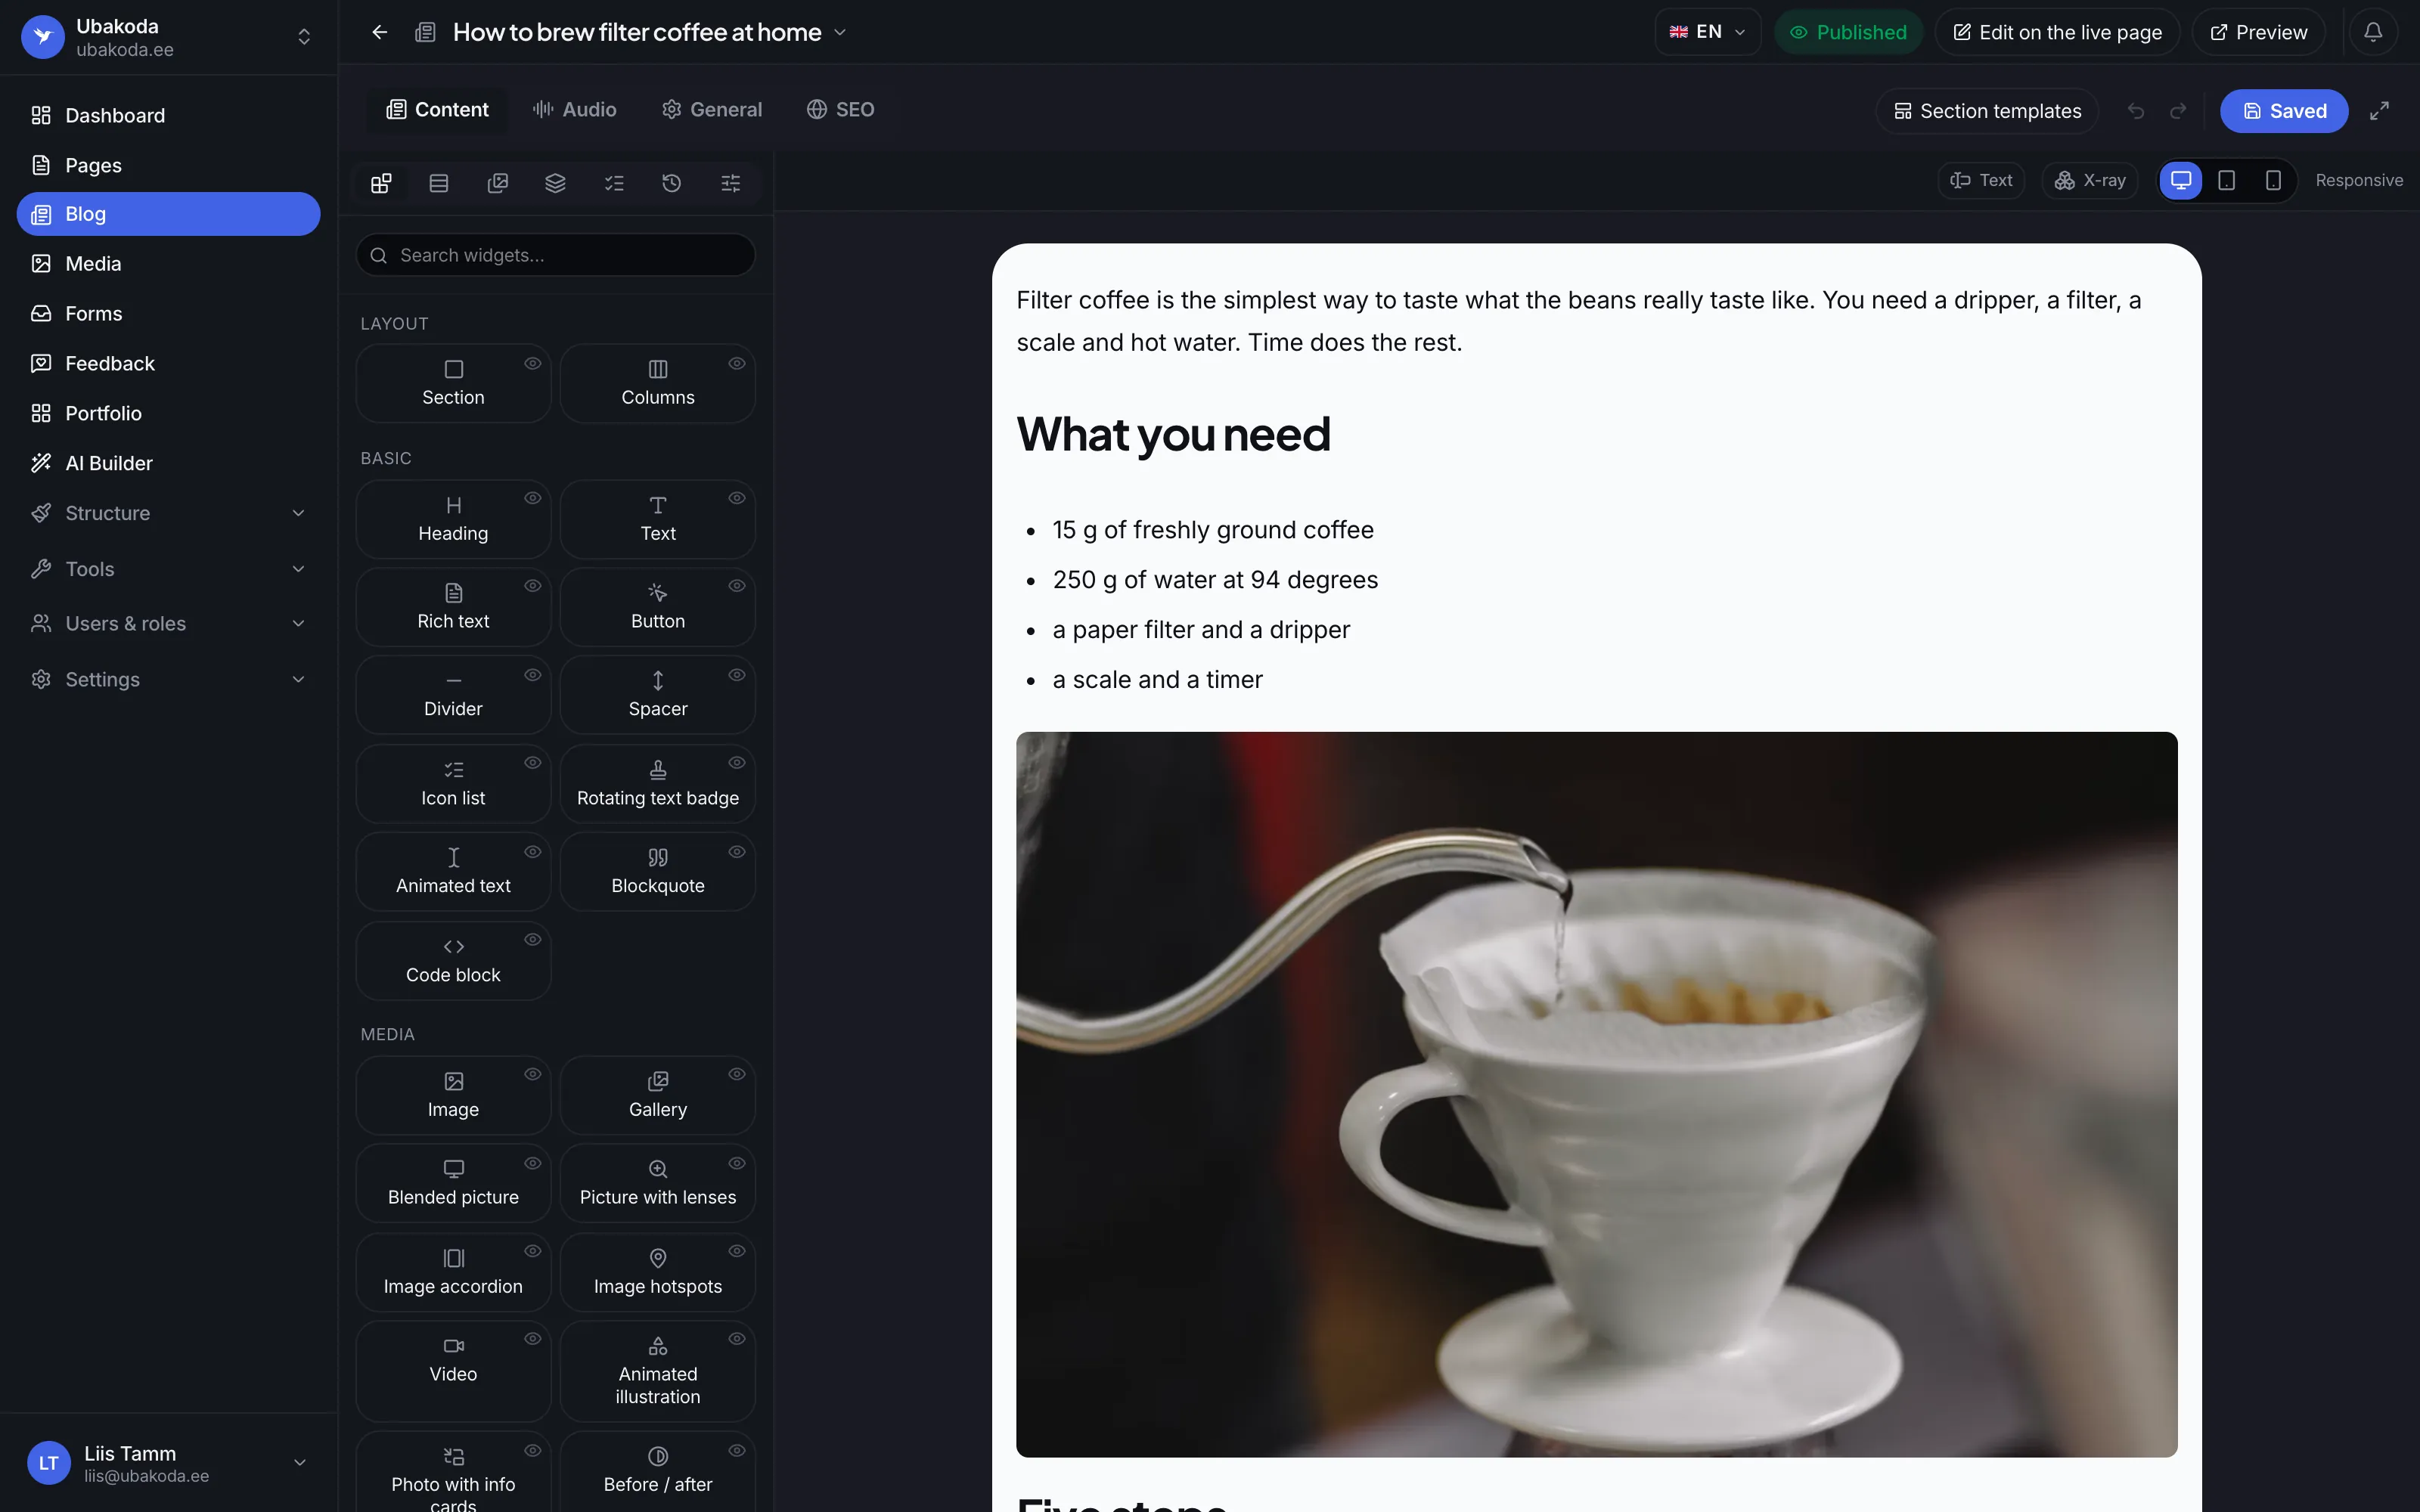Open the Ubakoda site switcher
Screen dimensions: 2420x1512
168,37
